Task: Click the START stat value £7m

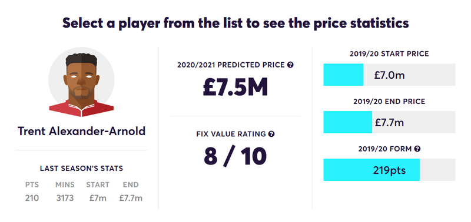Action: coord(98,198)
